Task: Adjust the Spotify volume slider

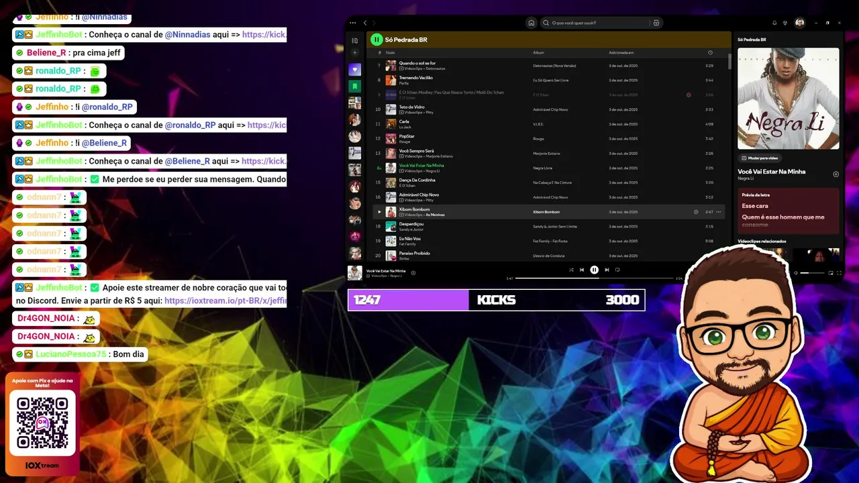Action: click(813, 273)
